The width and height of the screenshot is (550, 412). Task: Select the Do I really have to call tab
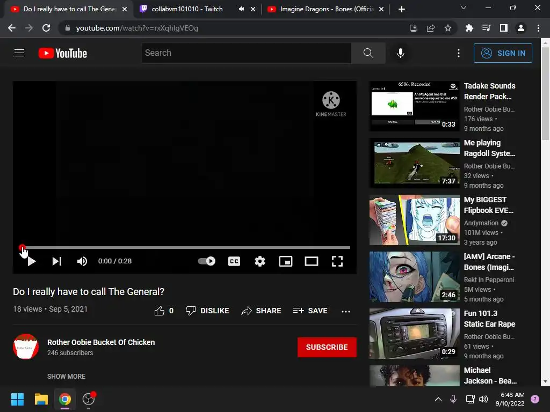pyautogui.click(x=70, y=9)
